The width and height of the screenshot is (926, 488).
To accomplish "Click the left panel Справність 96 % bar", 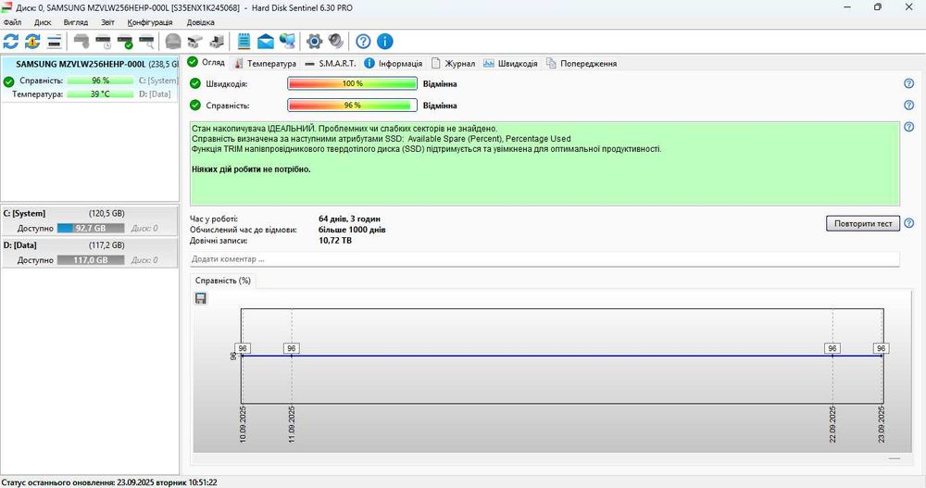I will [x=100, y=81].
